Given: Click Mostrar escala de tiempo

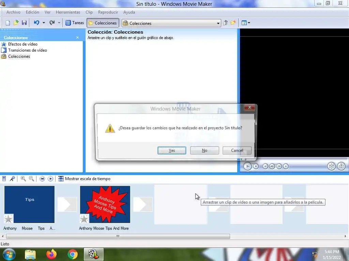Looking at the screenshot, I should (85, 179).
